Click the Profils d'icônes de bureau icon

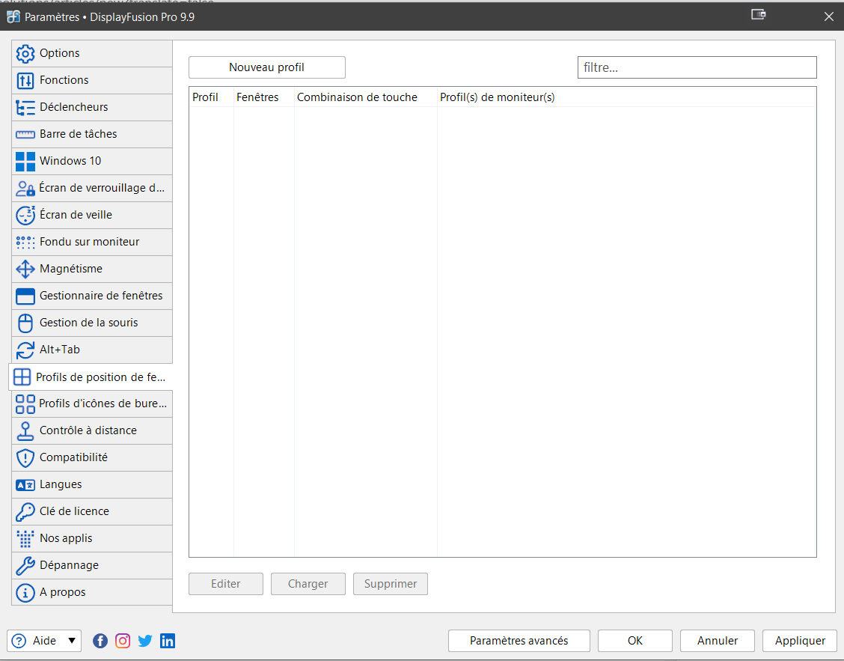pos(25,403)
